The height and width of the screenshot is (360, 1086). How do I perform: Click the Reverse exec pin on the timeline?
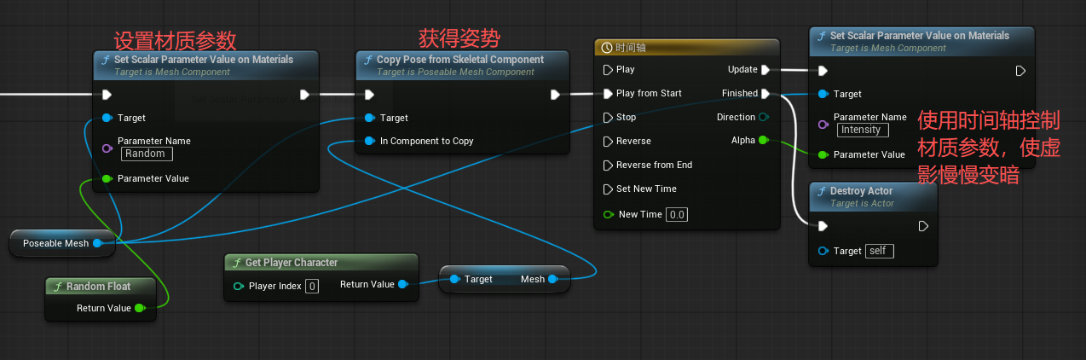(x=608, y=141)
